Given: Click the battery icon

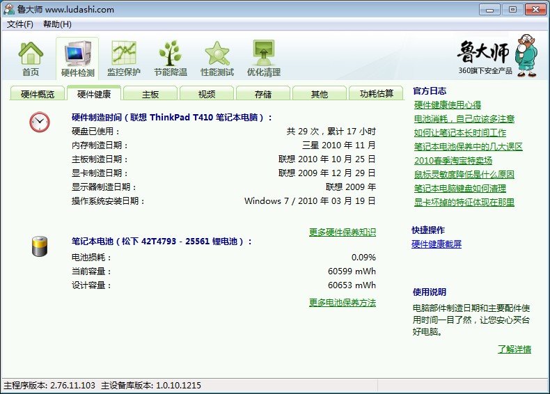Looking at the screenshot, I should (x=40, y=246).
